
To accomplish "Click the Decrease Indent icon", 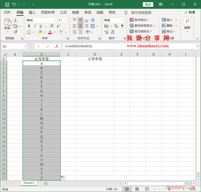I will (74, 32).
